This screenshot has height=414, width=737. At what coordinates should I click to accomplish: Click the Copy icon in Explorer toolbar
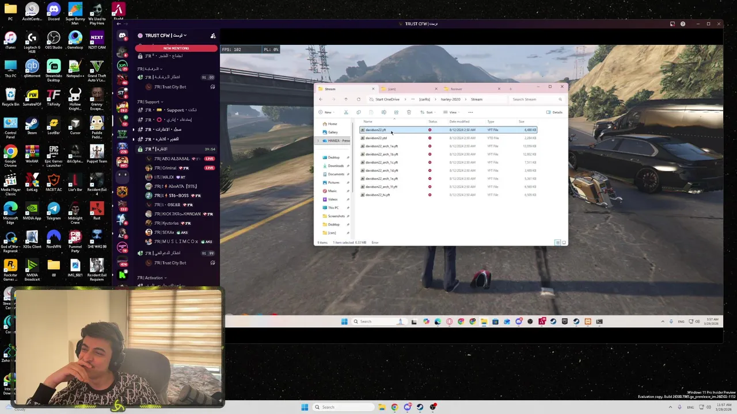tap(358, 112)
